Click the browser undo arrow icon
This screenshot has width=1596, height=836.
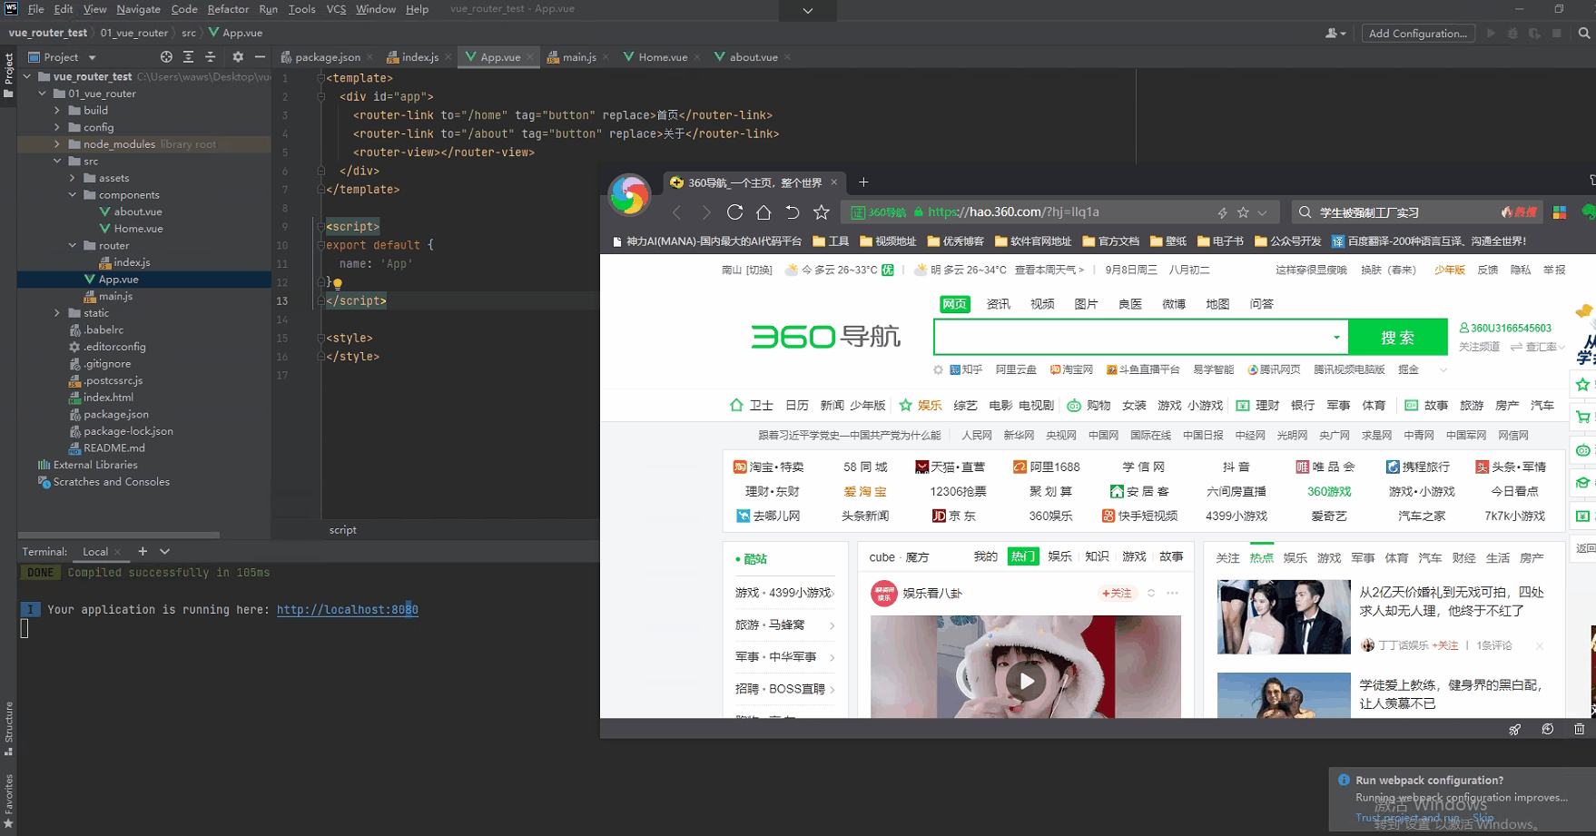[x=793, y=212]
